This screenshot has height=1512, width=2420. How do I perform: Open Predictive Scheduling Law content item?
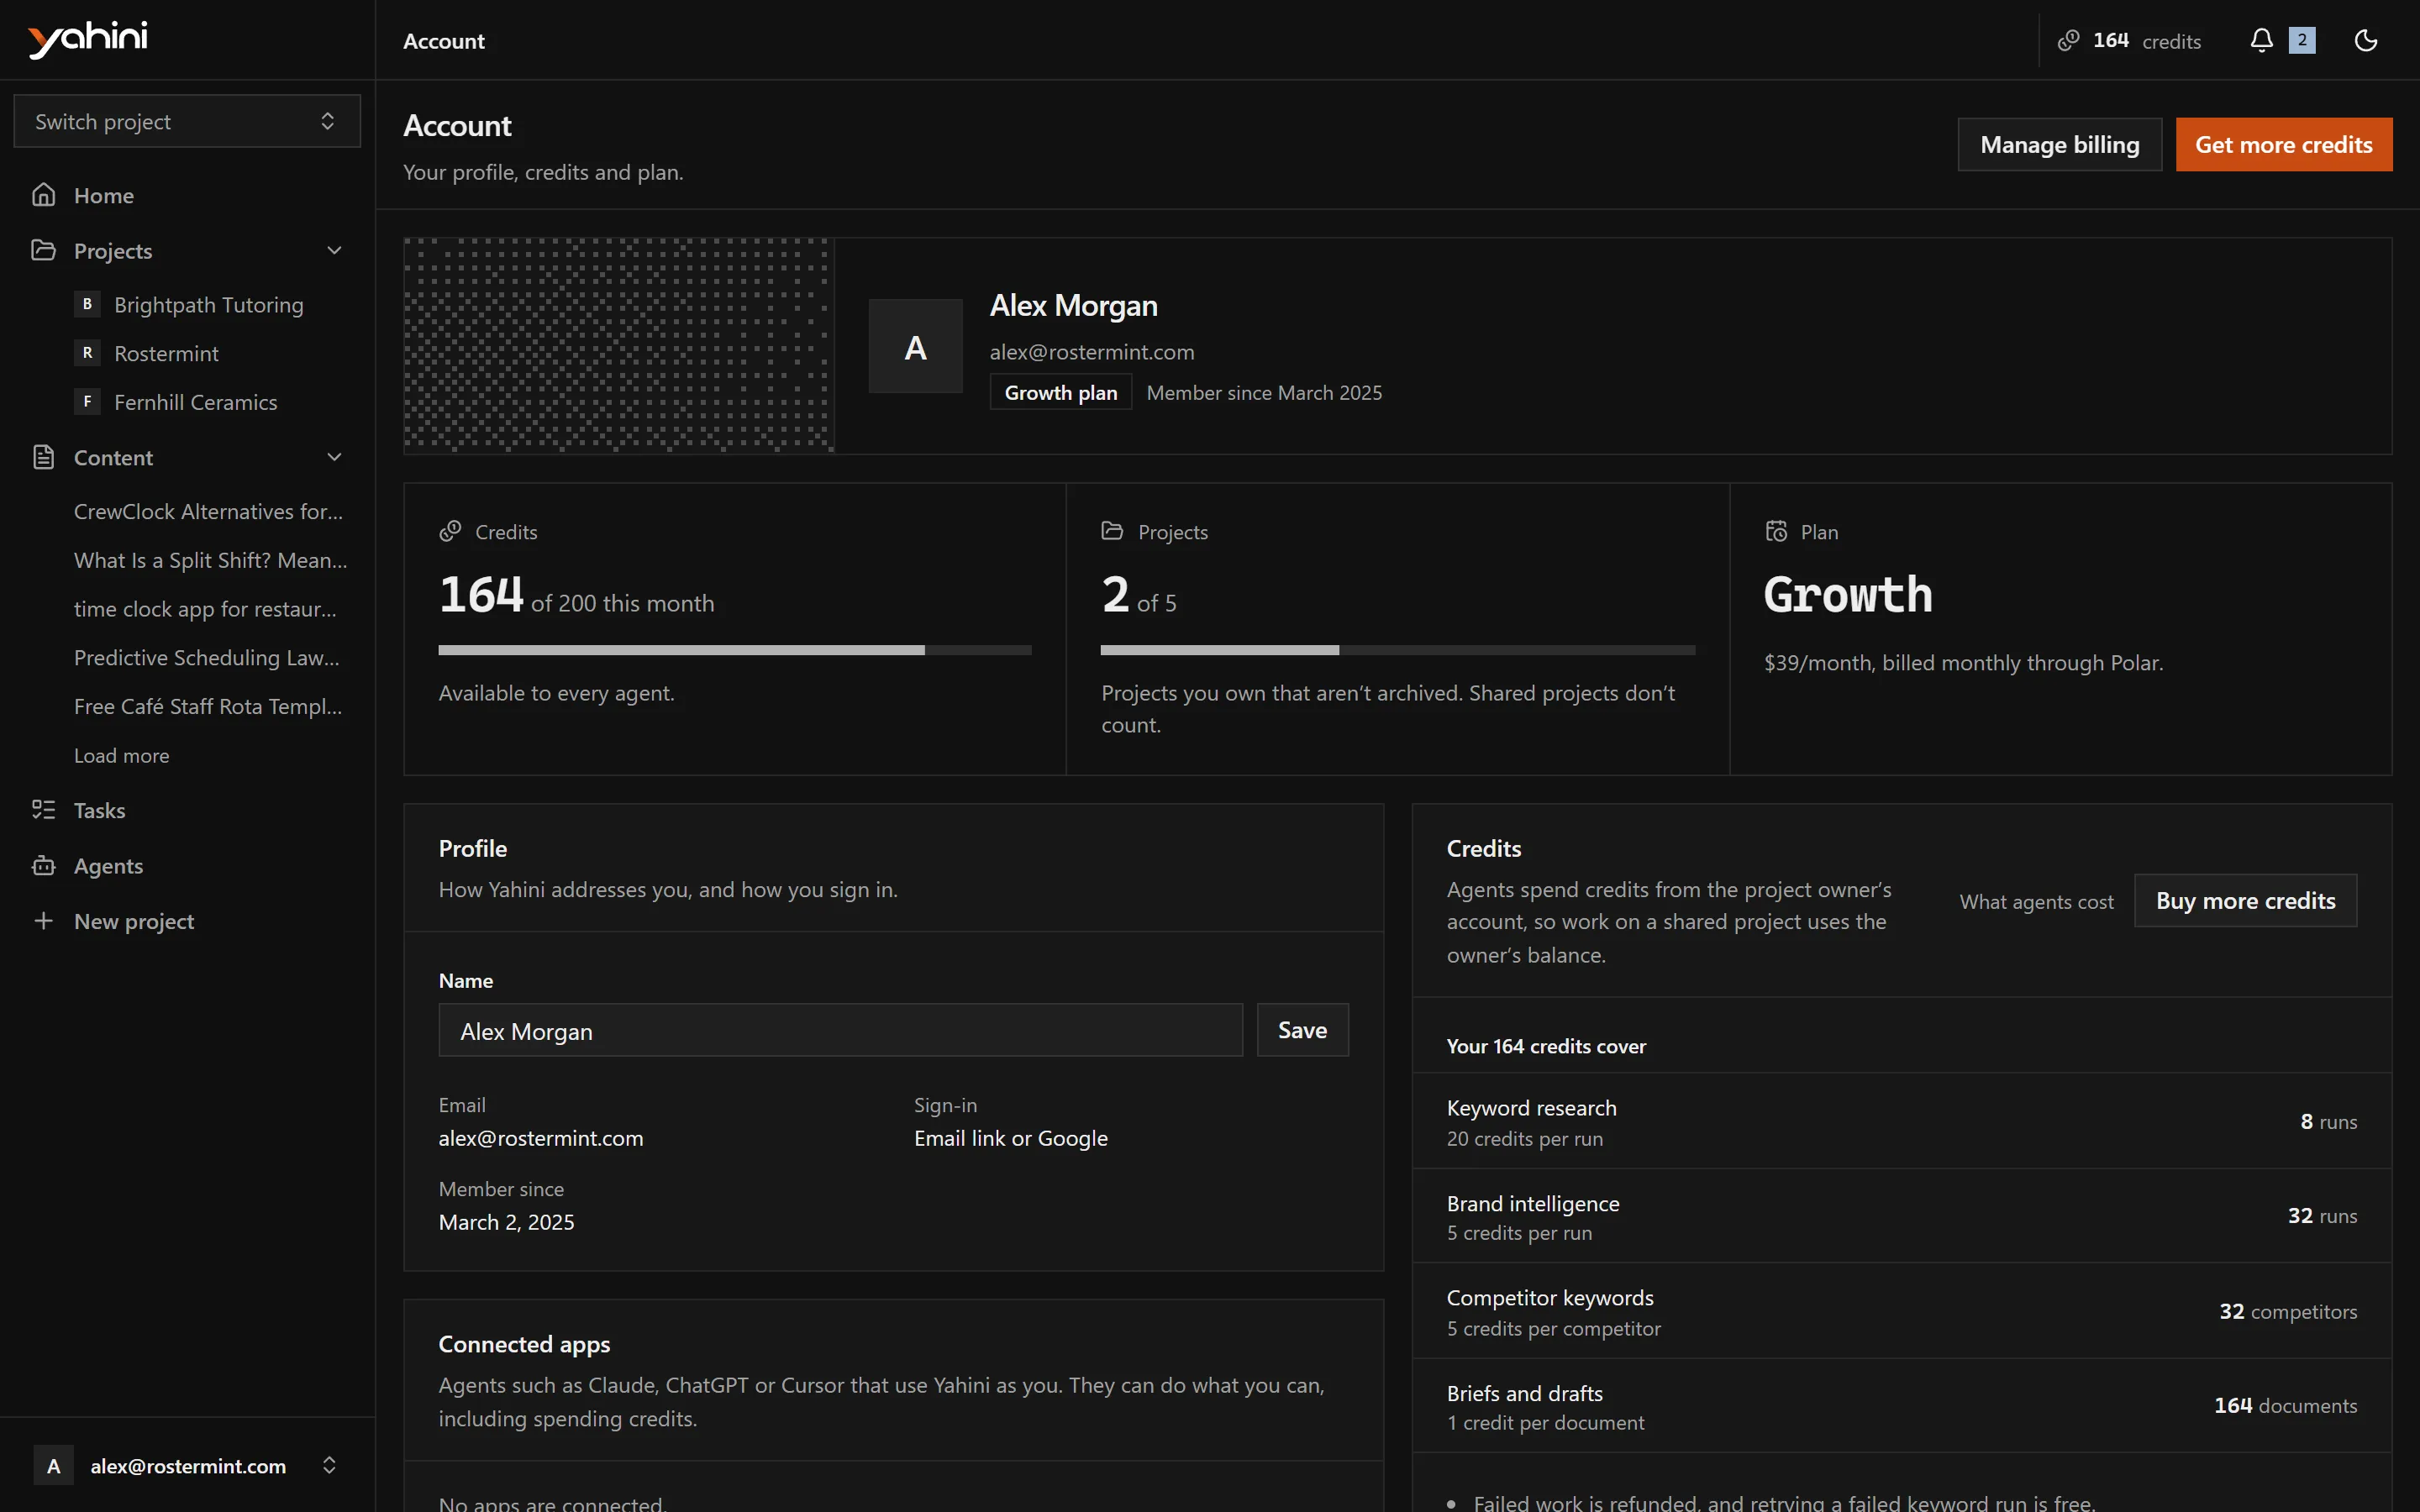point(206,658)
